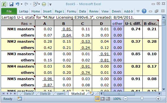Image resolution: width=167 pixels, height=103 pixels.
Task: Open dropdown beside the grid tool icon
Action: [39, 4]
